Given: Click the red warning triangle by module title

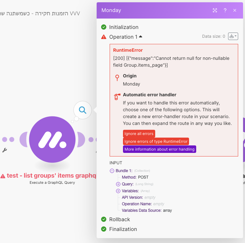Looking at the screenshot, I should (x=3, y=176).
